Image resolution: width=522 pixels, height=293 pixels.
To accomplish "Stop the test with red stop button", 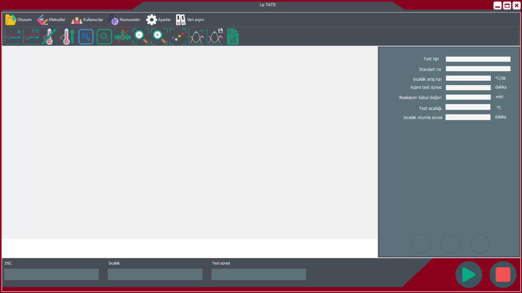I will 503,275.
